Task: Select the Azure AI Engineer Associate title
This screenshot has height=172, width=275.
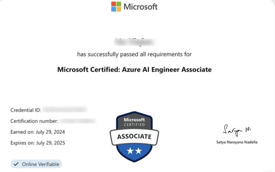Action: point(134,69)
